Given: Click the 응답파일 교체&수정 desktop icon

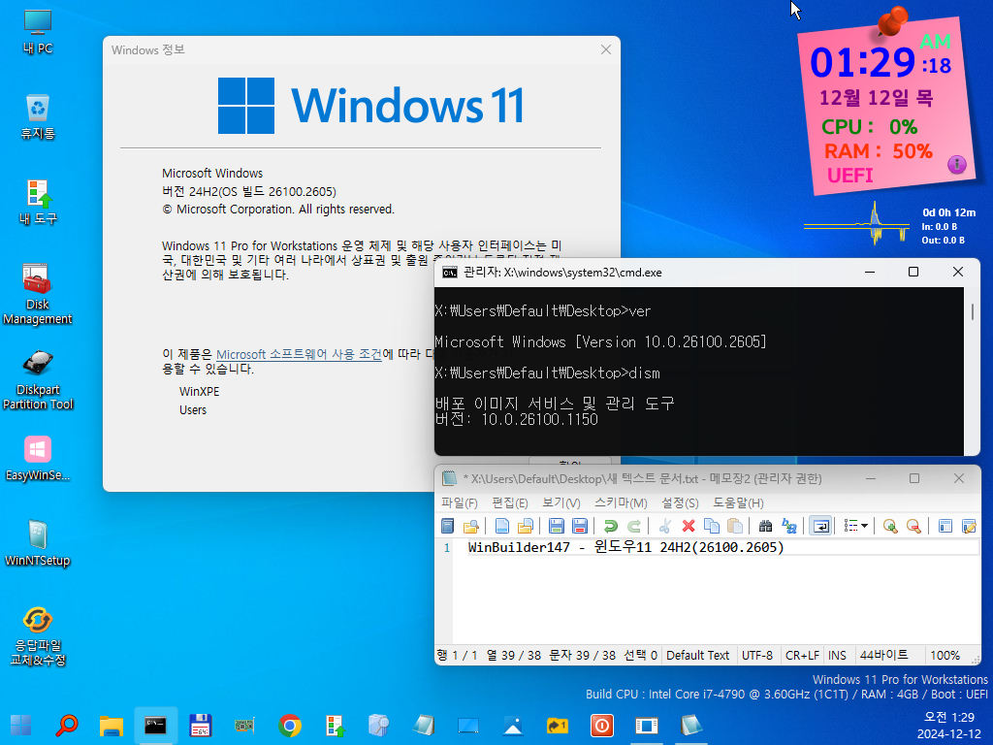Looking at the screenshot, I should 38,636.
